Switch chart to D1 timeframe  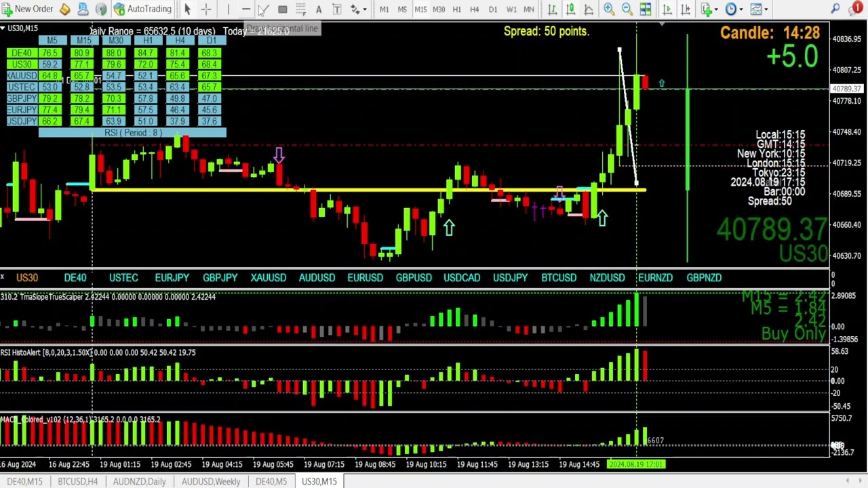point(493,9)
